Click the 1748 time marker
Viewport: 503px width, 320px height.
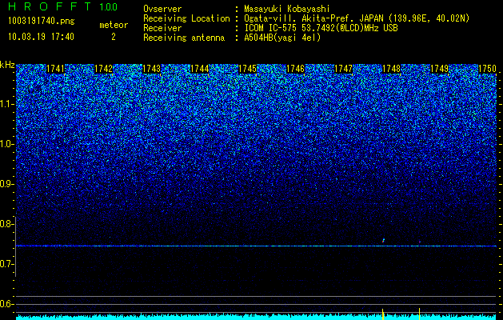pyautogui.click(x=392, y=69)
